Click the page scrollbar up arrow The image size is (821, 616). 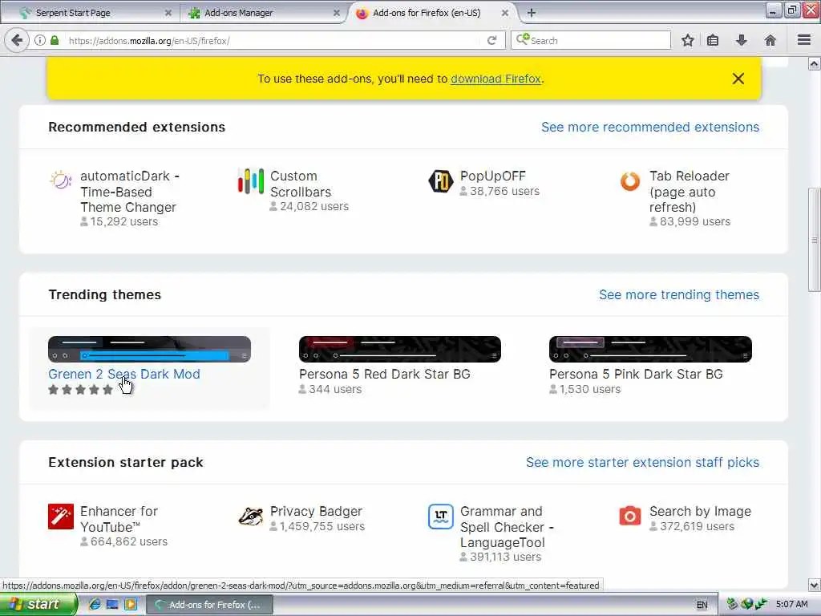[x=814, y=64]
